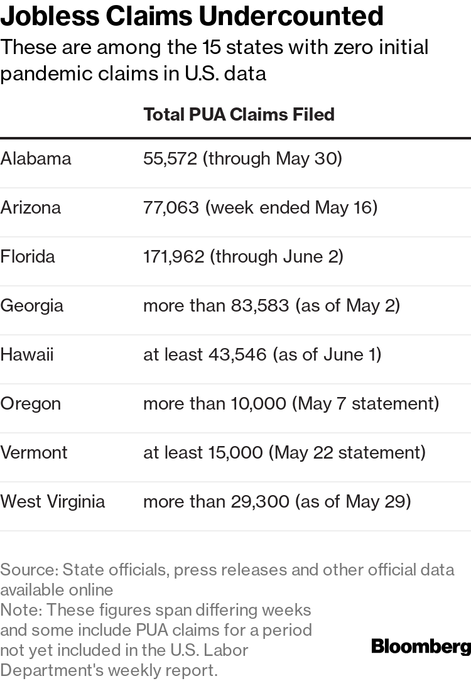The image size is (471, 681).
Task: Click the Total PUA Claims Filed header
Action: coord(239,114)
